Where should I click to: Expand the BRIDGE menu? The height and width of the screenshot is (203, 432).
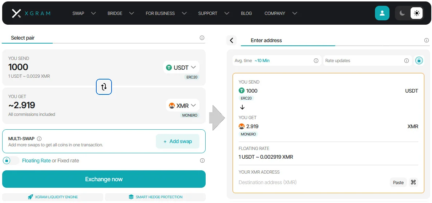coord(121,13)
